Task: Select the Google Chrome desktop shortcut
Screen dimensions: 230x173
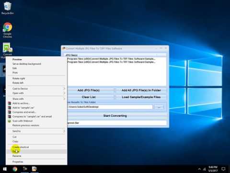Action: coord(7,30)
